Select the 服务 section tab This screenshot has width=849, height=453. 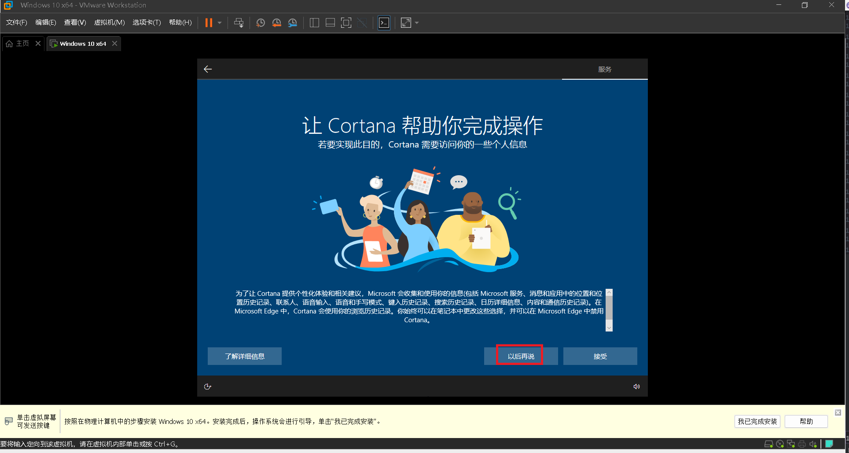[x=605, y=69]
